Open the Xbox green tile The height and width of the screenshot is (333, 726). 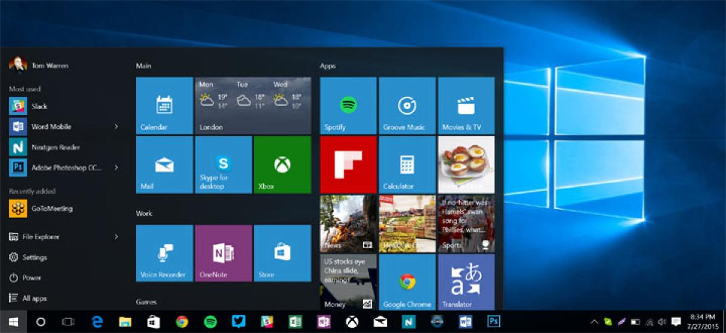click(x=283, y=165)
